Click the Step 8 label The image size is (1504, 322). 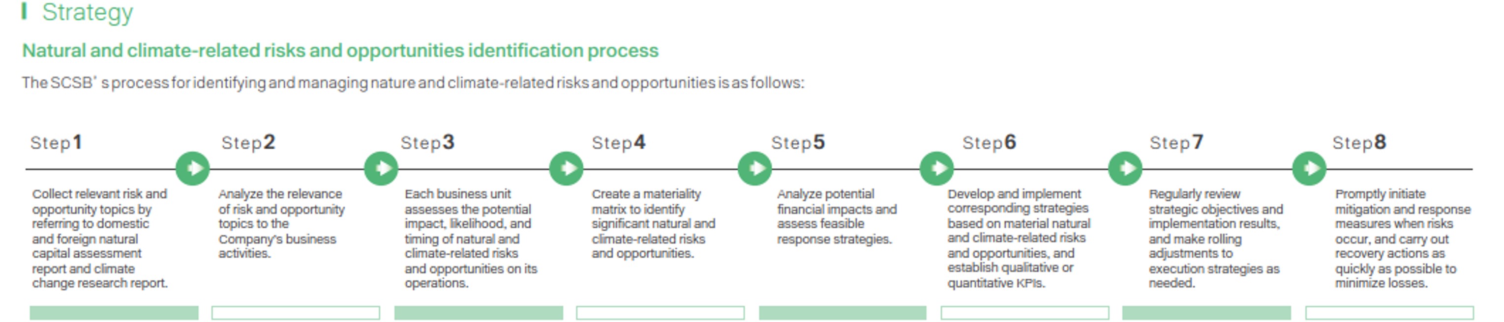click(x=1358, y=143)
